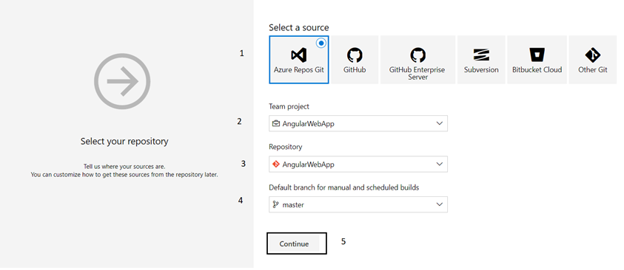Click the 'You can customize how to get these sources' text
The width and height of the screenshot is (624, 270).
coord(124,175)
